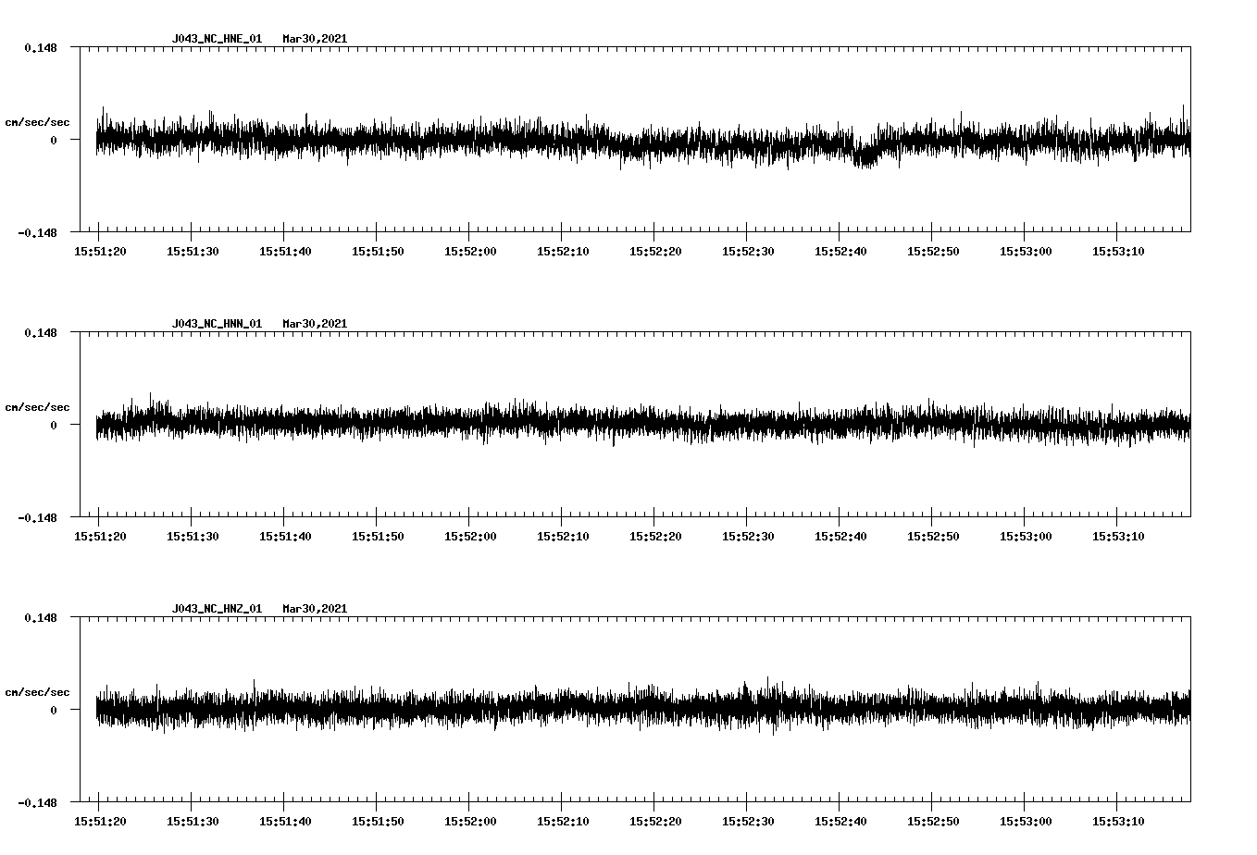Click the 15:51:20 time tick on top axis

click(102, 249)
